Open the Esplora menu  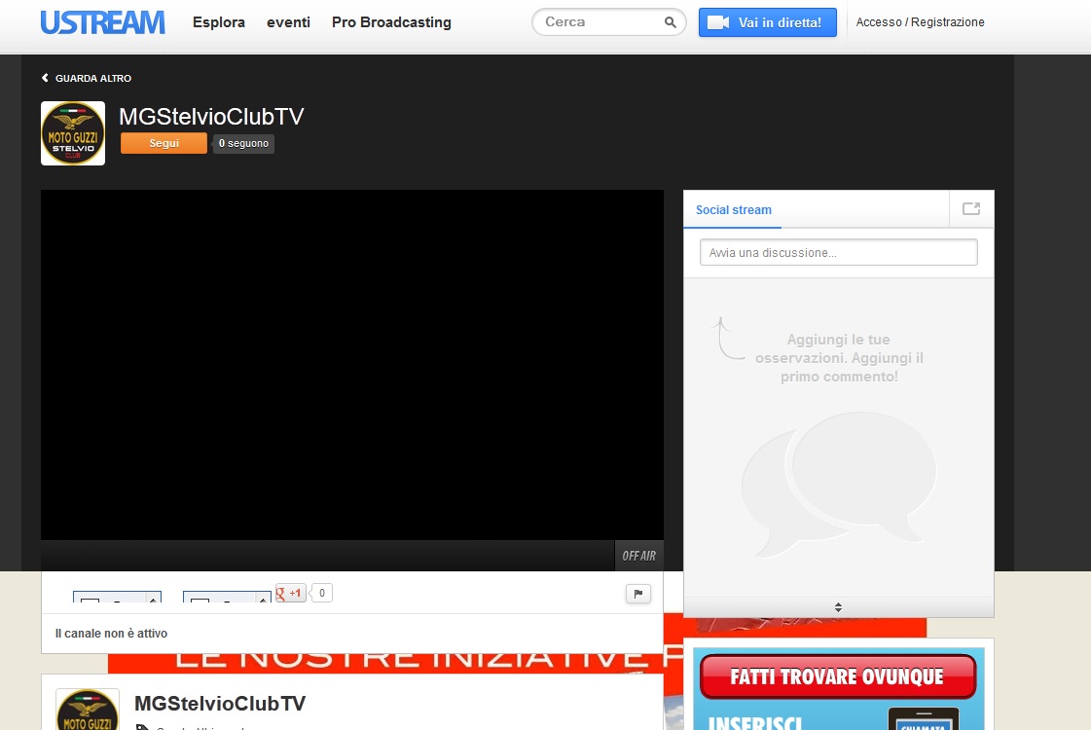click(x=218, y=22)
